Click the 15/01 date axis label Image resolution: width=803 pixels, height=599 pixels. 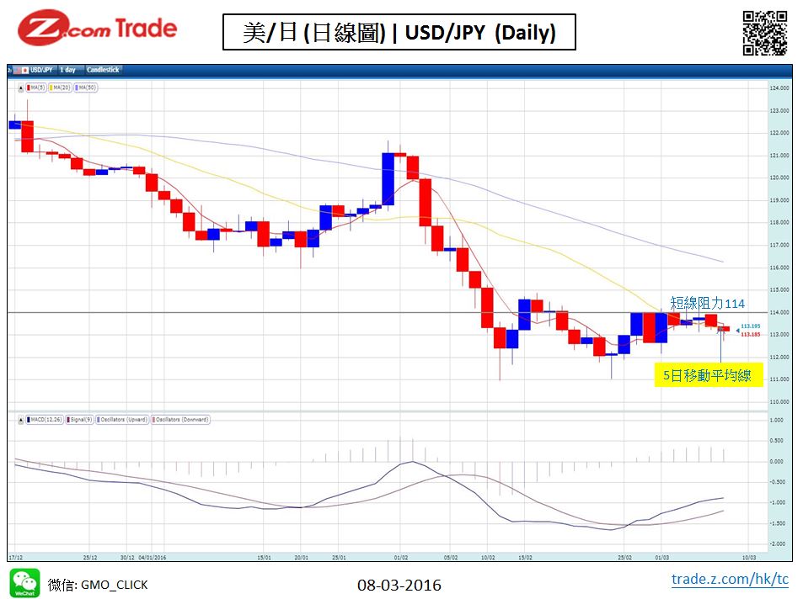coord(264,558)
